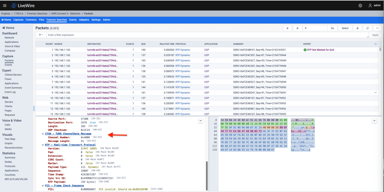Open the Adapters menu tab
Screen dimensions: 384x192
(x=84, y=20)
